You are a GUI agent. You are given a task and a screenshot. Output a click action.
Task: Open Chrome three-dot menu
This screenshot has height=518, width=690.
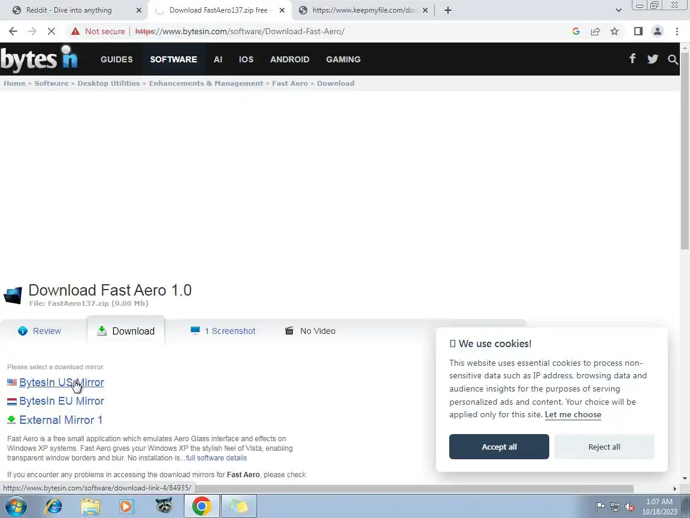[677, 31]
